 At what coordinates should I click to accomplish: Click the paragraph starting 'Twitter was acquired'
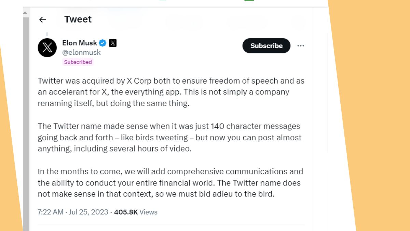pos(171,92)
